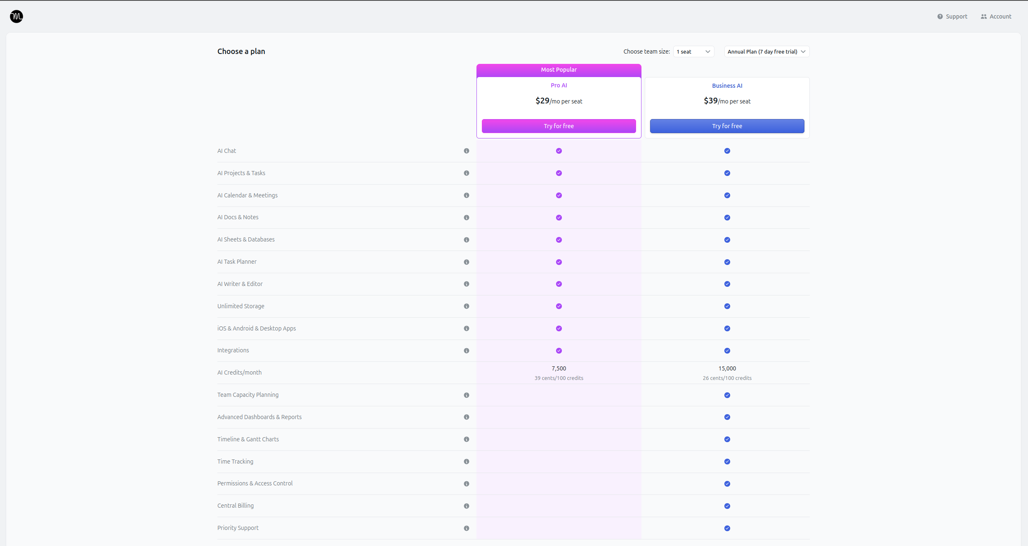The height and width of the screenshot is (546, 1028).
Task: Click the info icon for iOS & Android & Desktop Apps
Action: tap(467, 328)
